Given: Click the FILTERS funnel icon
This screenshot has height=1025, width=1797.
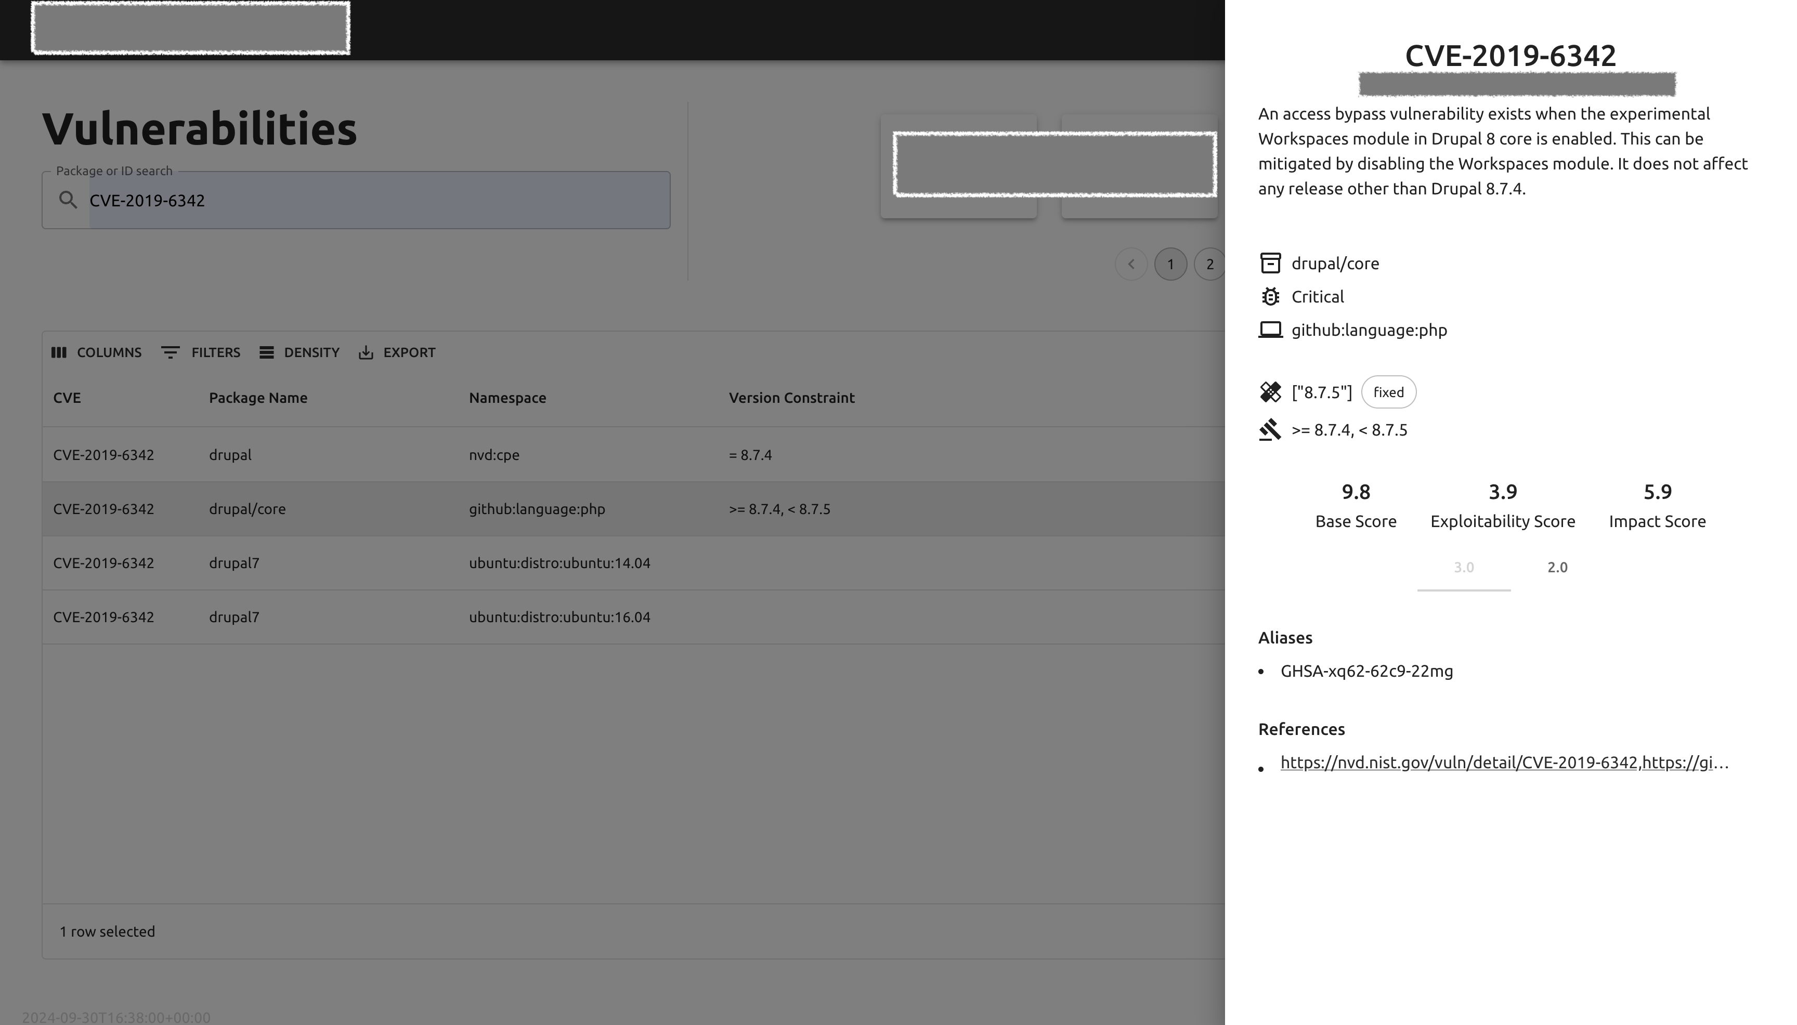Looking at the screenshot, I should (x=171, y=352).
